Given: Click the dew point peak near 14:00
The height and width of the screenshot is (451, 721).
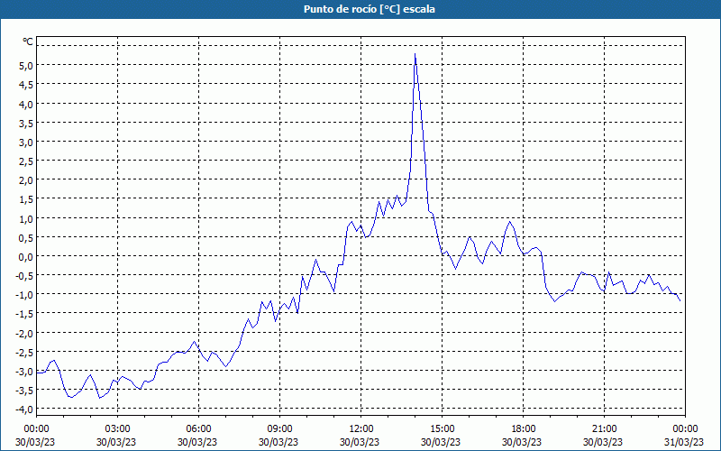Looking at the screenshot, I should point(415,54).
